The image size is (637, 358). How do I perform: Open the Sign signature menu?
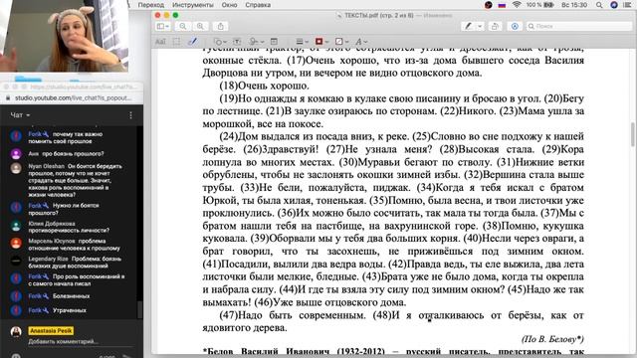[x=257, y=42]
